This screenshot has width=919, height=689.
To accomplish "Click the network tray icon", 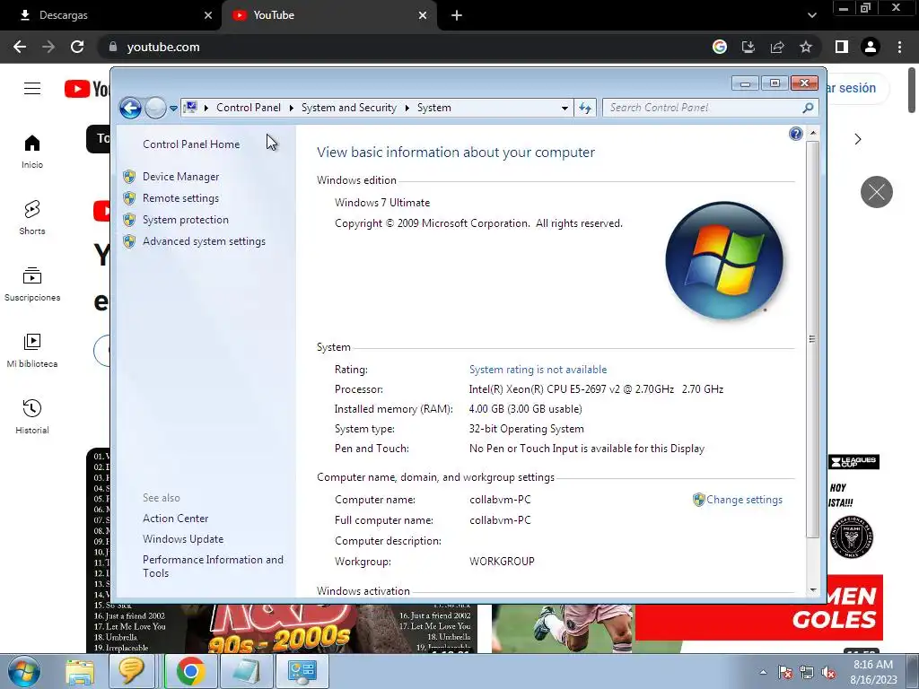I will click(x=807, y=673).
